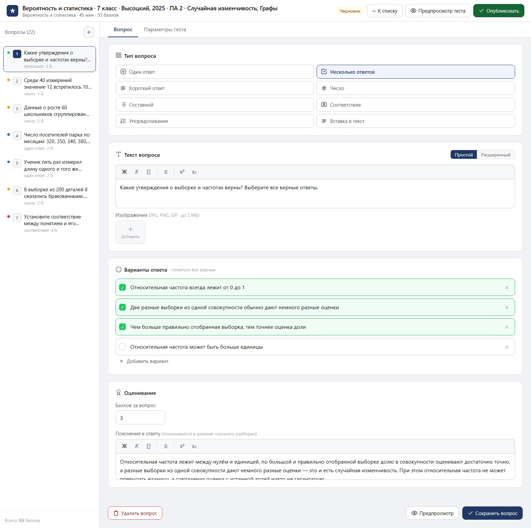
Task: Remove answer 'Чем больше правильно отобранная выборка'
Action: pos(507,327)
